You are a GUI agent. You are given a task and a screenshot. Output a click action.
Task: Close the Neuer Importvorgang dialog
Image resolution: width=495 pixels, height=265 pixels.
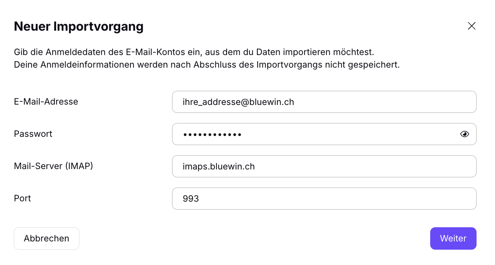(x=471, y=26)
